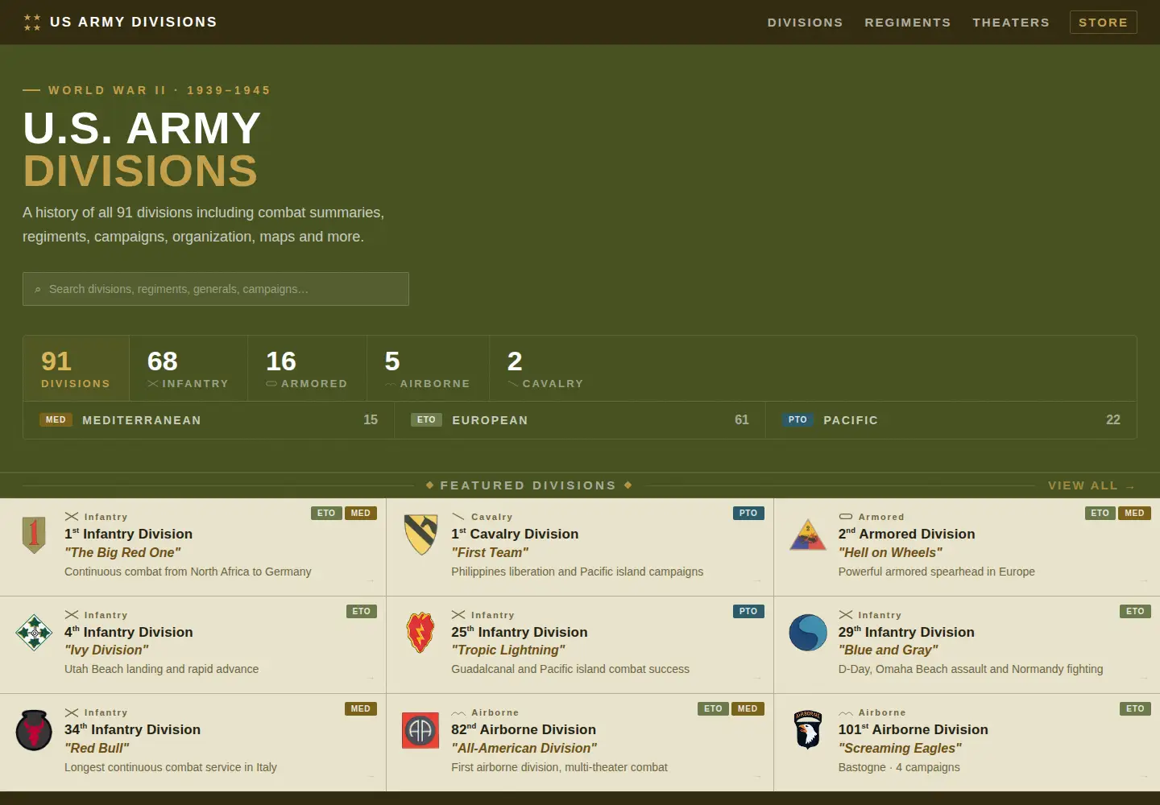Viewport: 1160px width, 805px height.
Task: Open the Regiments nav menu
Action: (908, 23)
